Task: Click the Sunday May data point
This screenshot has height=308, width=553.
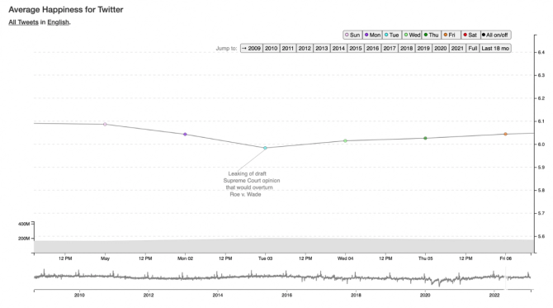Action: pos(105,124)
